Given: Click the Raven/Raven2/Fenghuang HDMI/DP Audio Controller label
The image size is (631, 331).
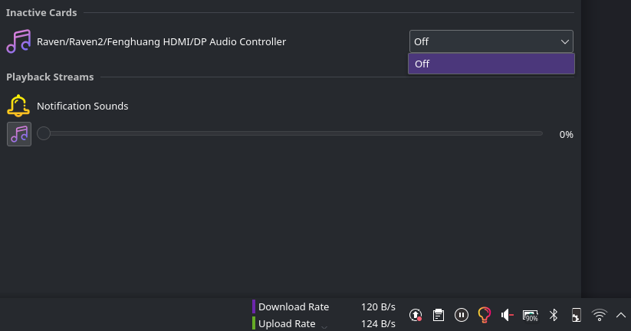Looking at the screenshot, I should click(x=161, y=42).
